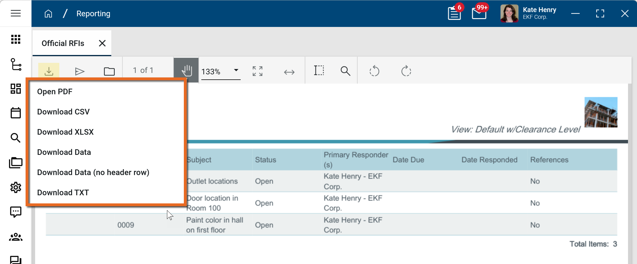This screenshot has height=264, width=637.
Task: Open the tasks clipboard with 6 badge
Action: (454, 13)
